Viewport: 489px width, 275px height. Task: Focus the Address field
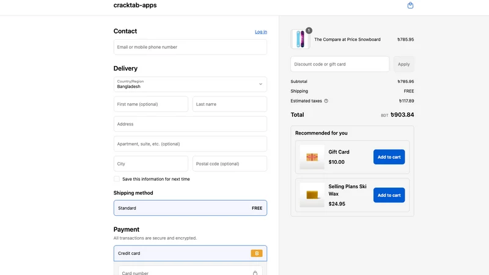click(190, 124)
